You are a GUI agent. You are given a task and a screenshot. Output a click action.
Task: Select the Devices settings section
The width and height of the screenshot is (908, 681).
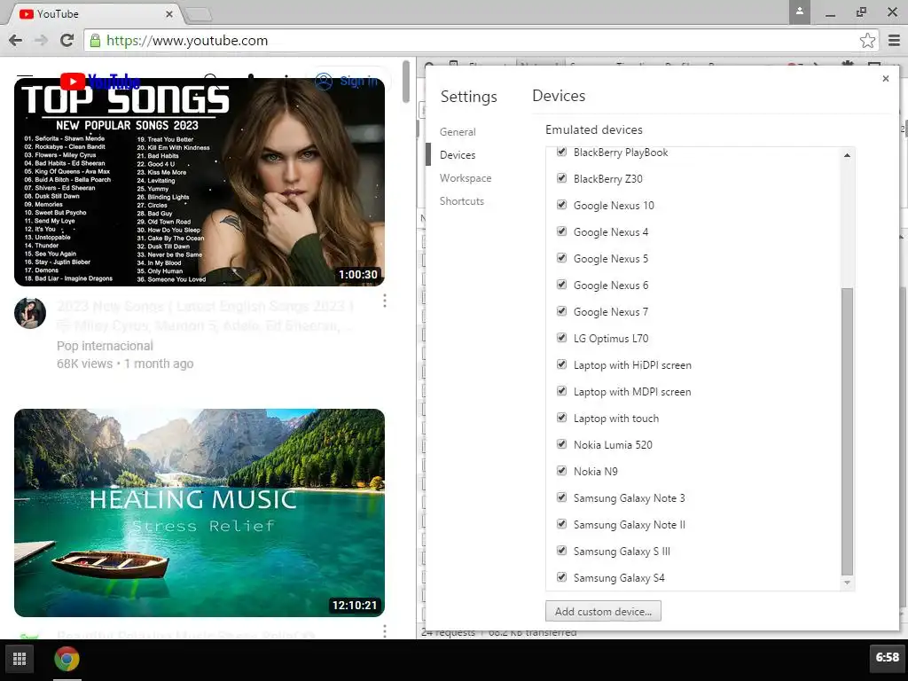[458, 154]
